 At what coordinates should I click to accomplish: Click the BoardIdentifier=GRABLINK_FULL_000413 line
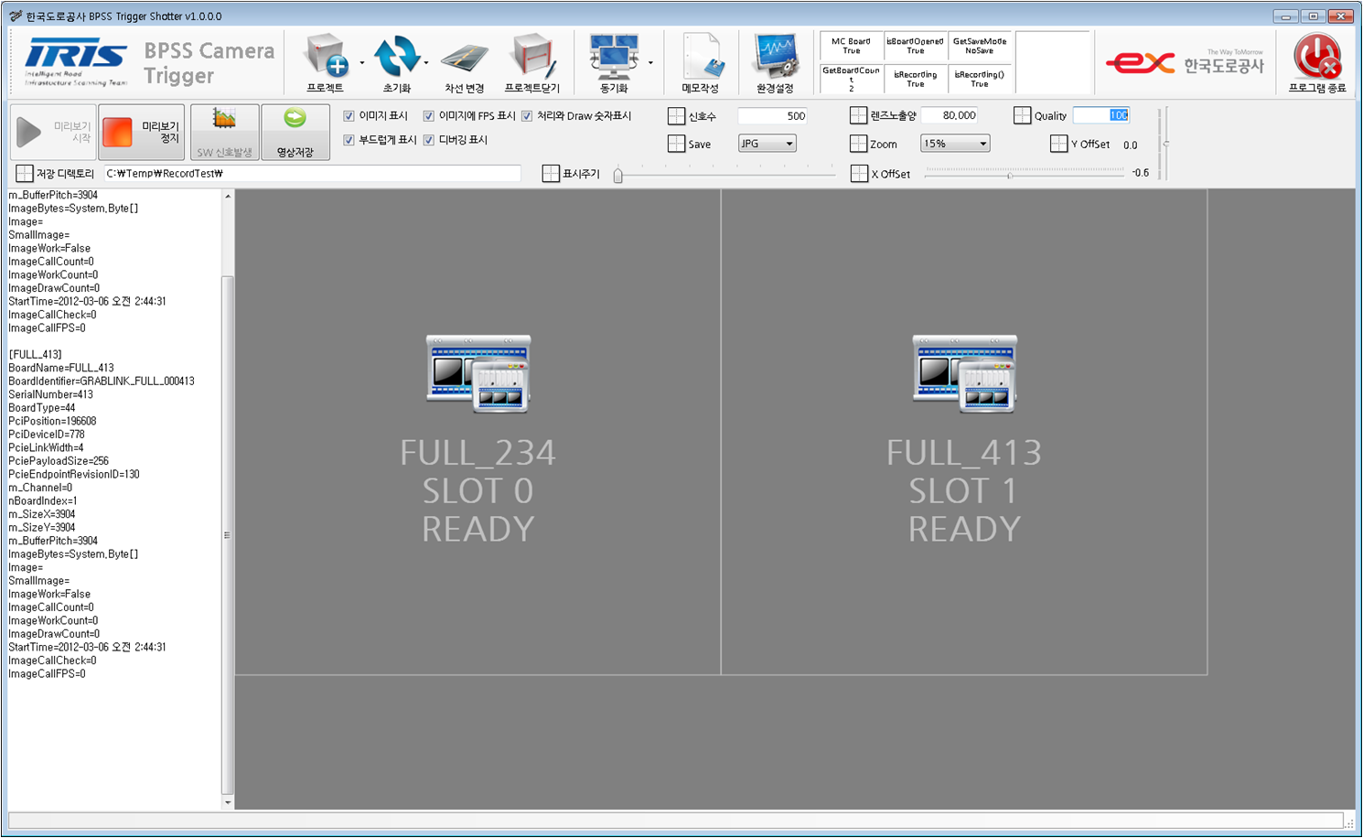coord(102,381)
